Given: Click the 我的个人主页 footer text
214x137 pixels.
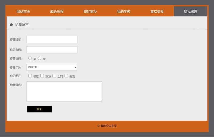Looking at the screenshot, I should click(x=109, y=126).
